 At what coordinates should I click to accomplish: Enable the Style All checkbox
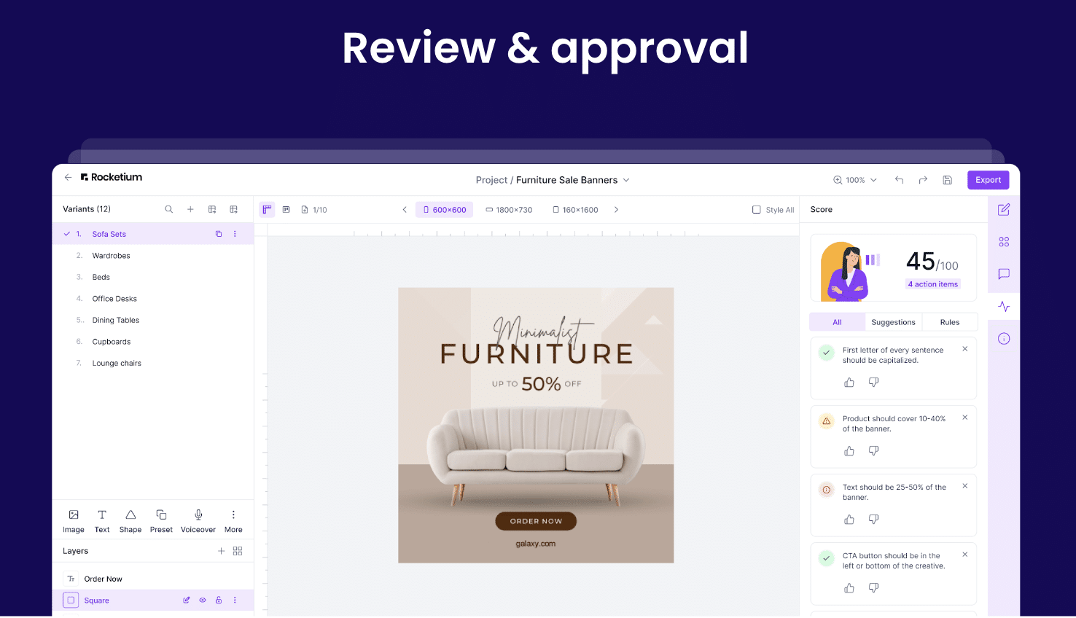click(756, 210)
